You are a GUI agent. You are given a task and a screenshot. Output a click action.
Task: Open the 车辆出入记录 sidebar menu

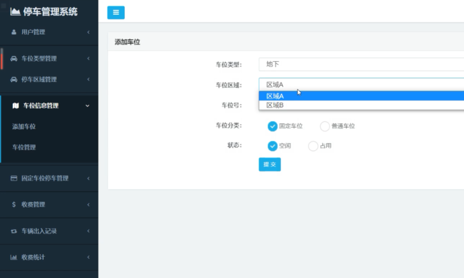click(x=49, y=231)
